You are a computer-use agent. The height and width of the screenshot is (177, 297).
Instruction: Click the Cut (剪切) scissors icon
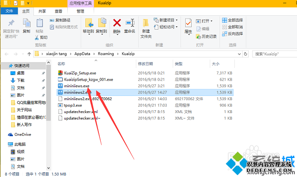click(x=37, y=38)
